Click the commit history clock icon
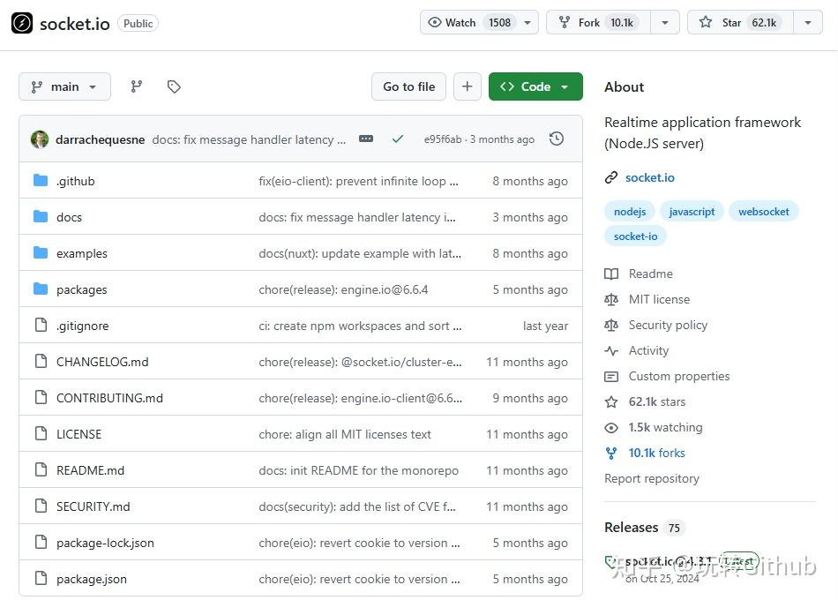Image resolution: width=838 pixels, height=600 pixels. coord(557,139)
